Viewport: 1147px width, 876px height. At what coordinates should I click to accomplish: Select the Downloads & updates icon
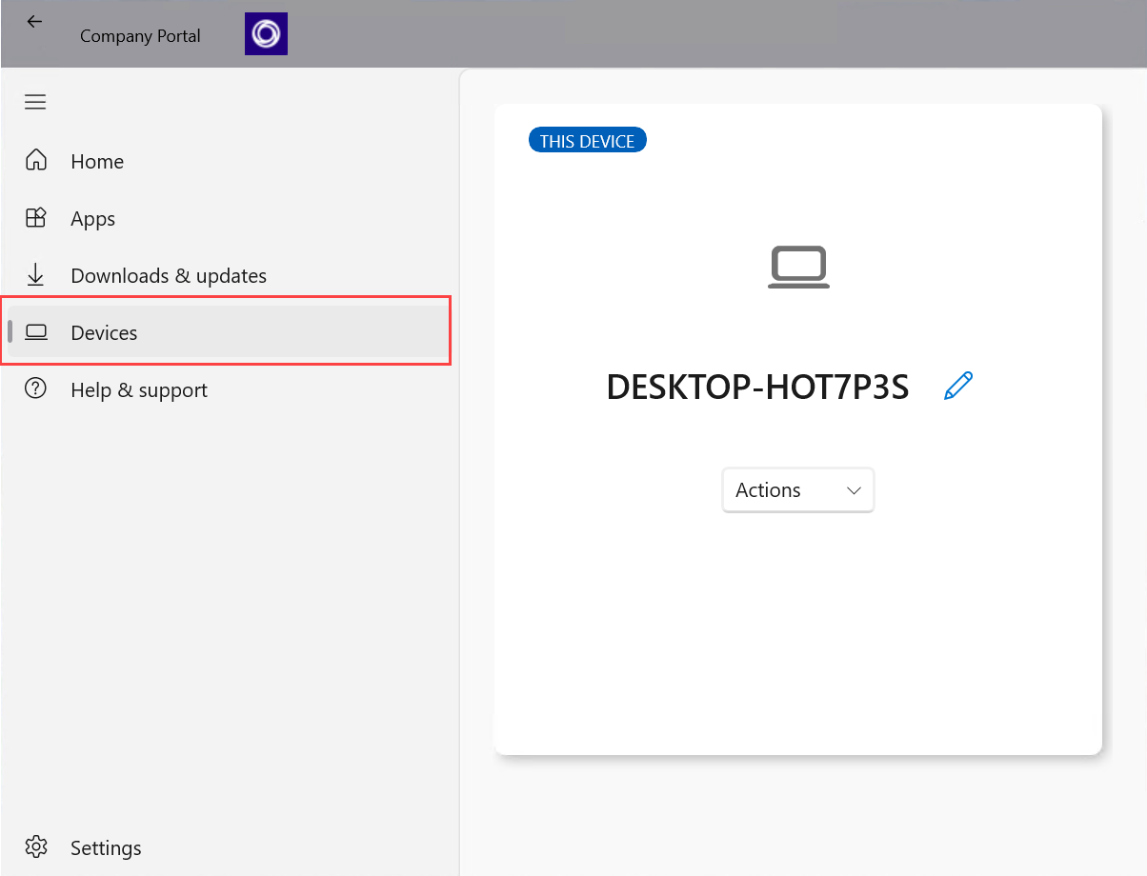click(35, 275)
